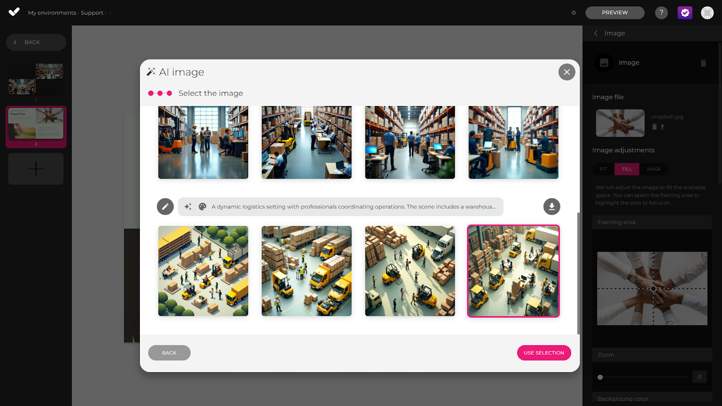The width and height of the screenshot is (722, 406).
Task: Add a new slide with plus tile
Action: pos(36,169)
